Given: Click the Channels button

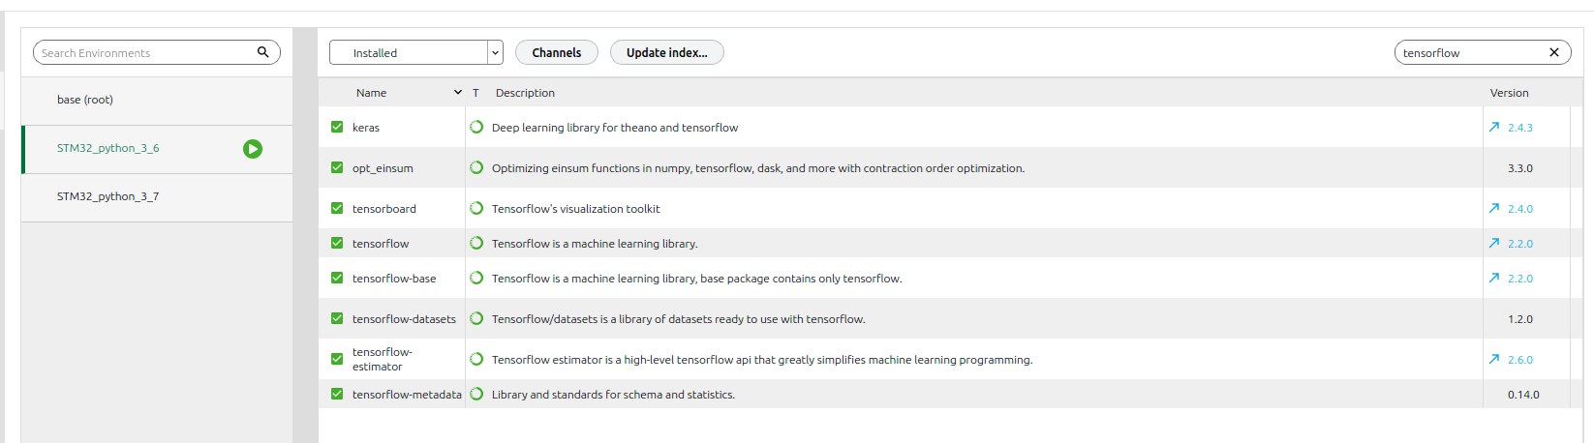Looking at the screenshot, I should [557, 52].
